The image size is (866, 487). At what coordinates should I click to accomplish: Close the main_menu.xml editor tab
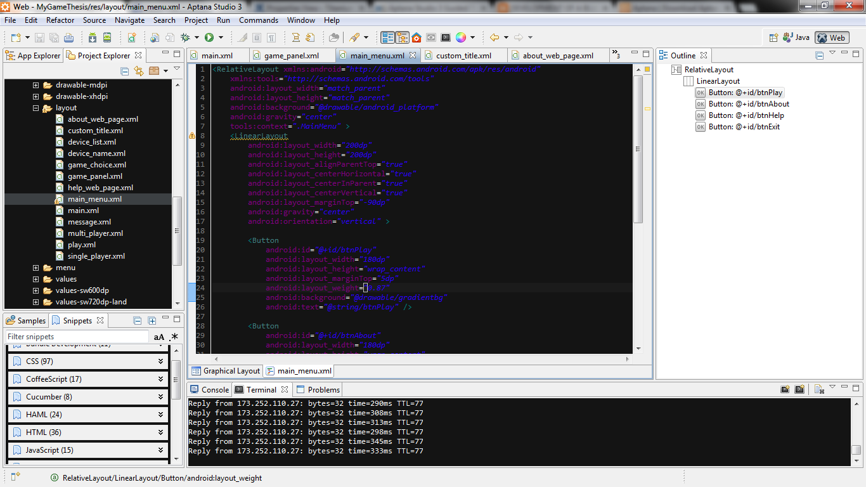[413, 55]
